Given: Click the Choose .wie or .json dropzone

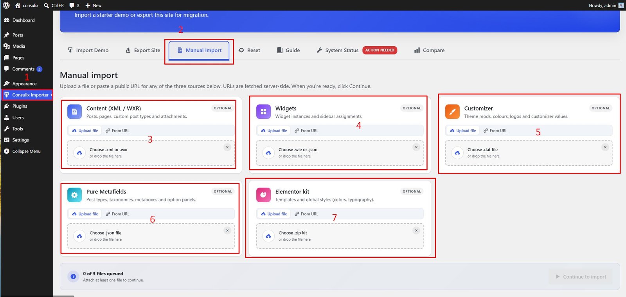Looking at the screenshot, I should point(340,153).
